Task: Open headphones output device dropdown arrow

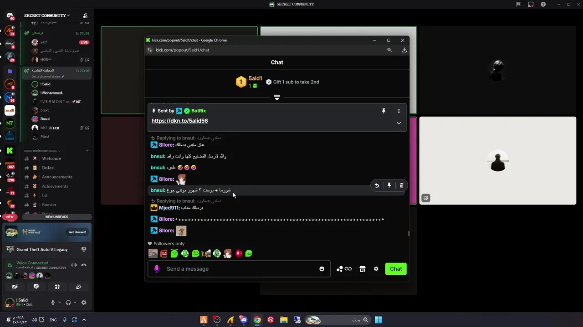Action: tap(75, 302)
